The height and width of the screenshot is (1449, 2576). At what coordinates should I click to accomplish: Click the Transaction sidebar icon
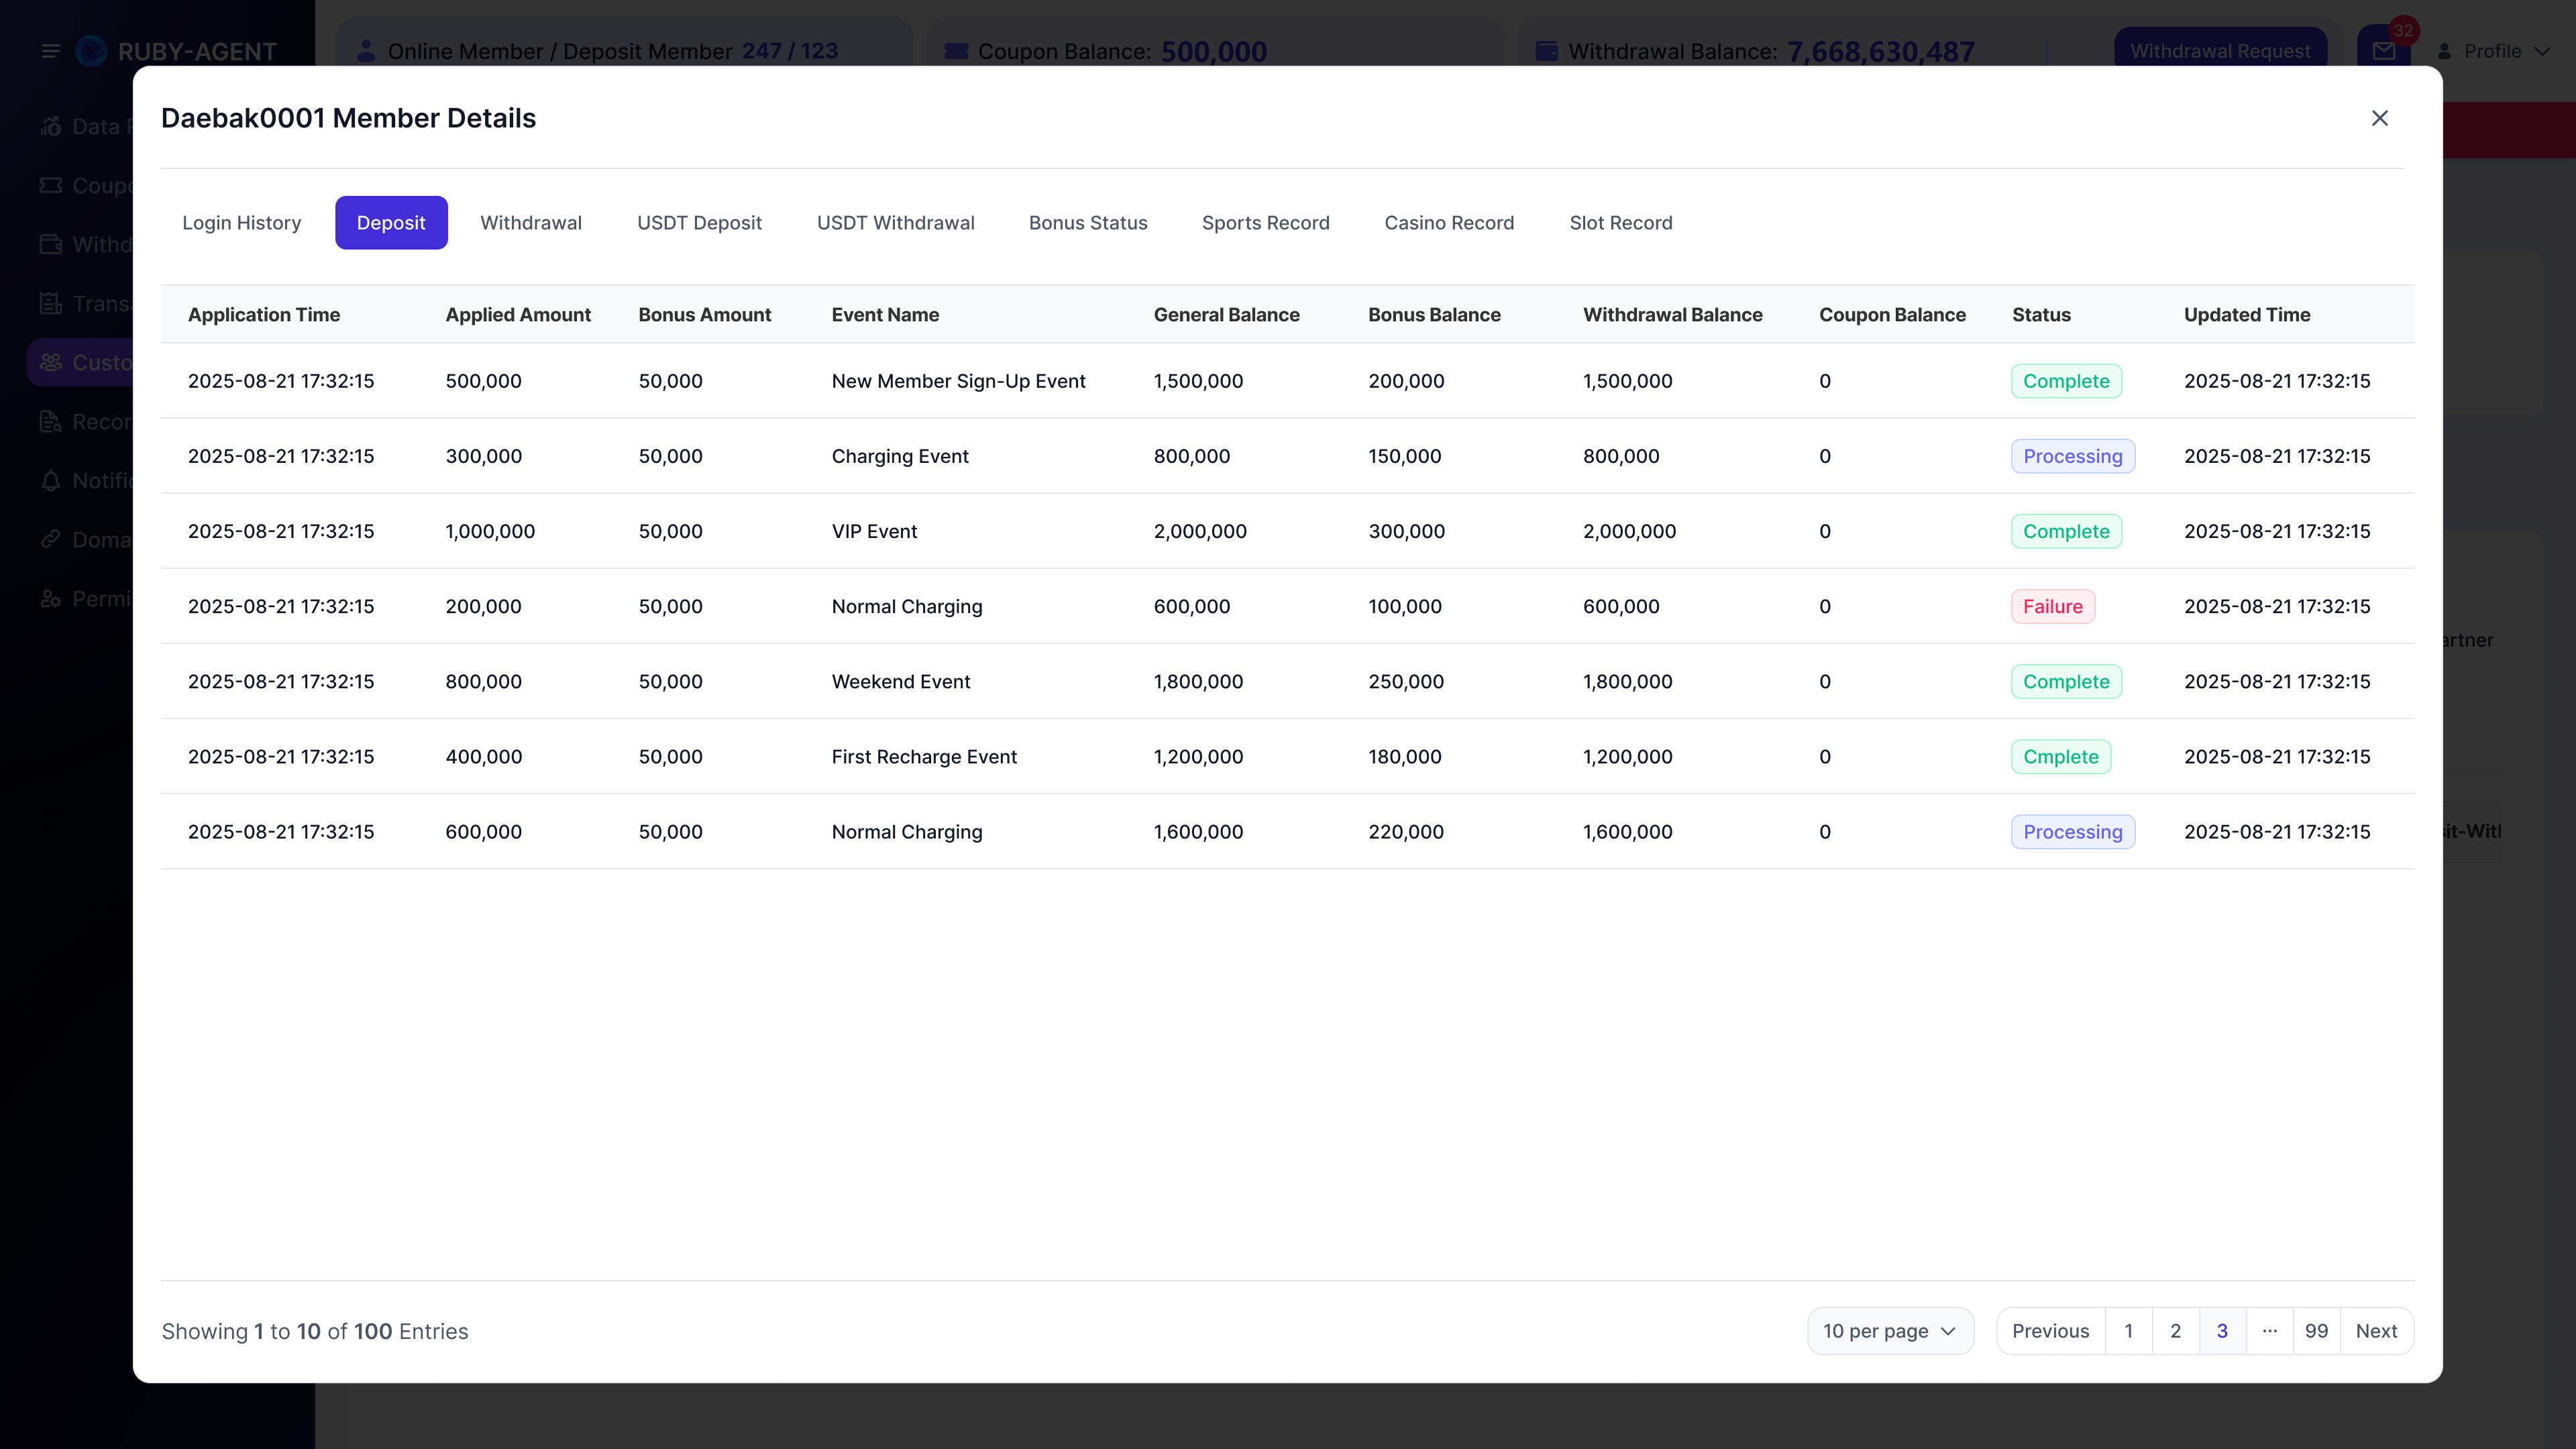[x=51, y=303]
